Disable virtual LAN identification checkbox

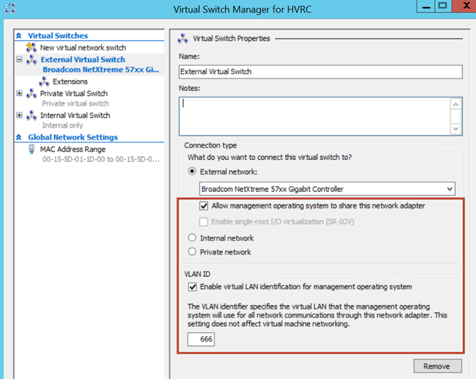(193, 287)
